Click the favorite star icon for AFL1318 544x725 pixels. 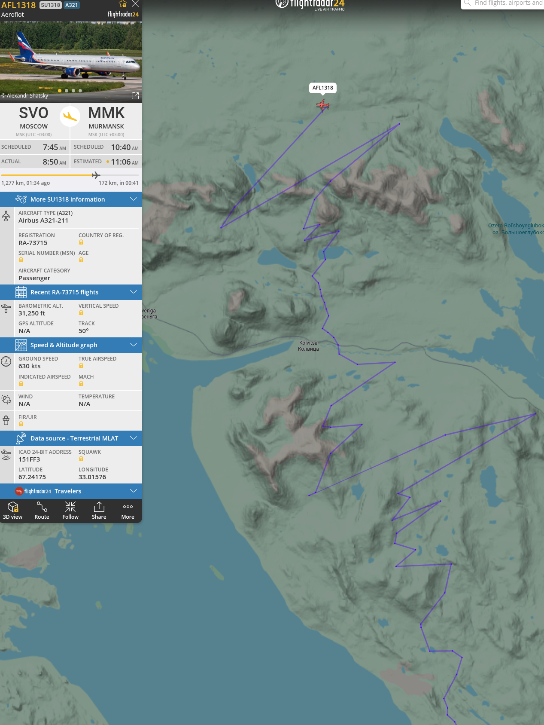(123, 4)
